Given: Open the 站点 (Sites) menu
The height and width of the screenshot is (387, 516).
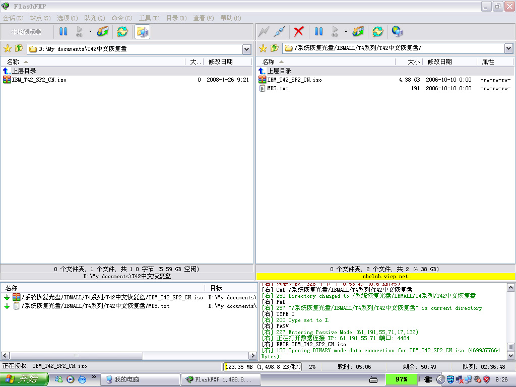Looking at the screenshot, I should click(40, 18).
